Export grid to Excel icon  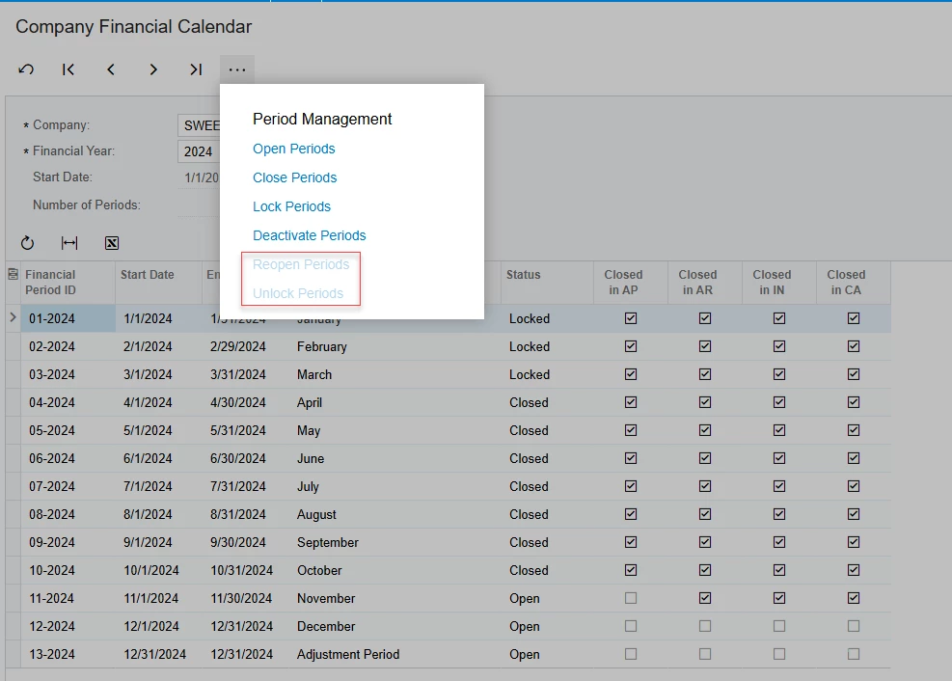click(112, 243)
